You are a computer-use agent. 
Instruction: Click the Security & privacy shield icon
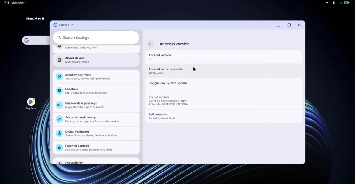tap(59, 77)
